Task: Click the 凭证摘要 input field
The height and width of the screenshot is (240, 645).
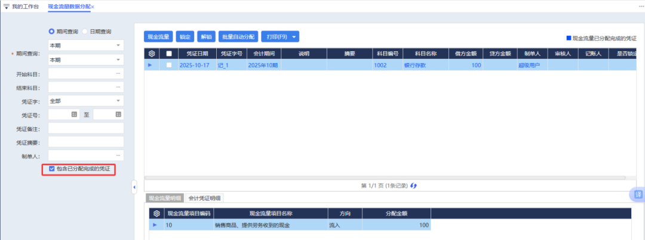Action: (86, 142)
